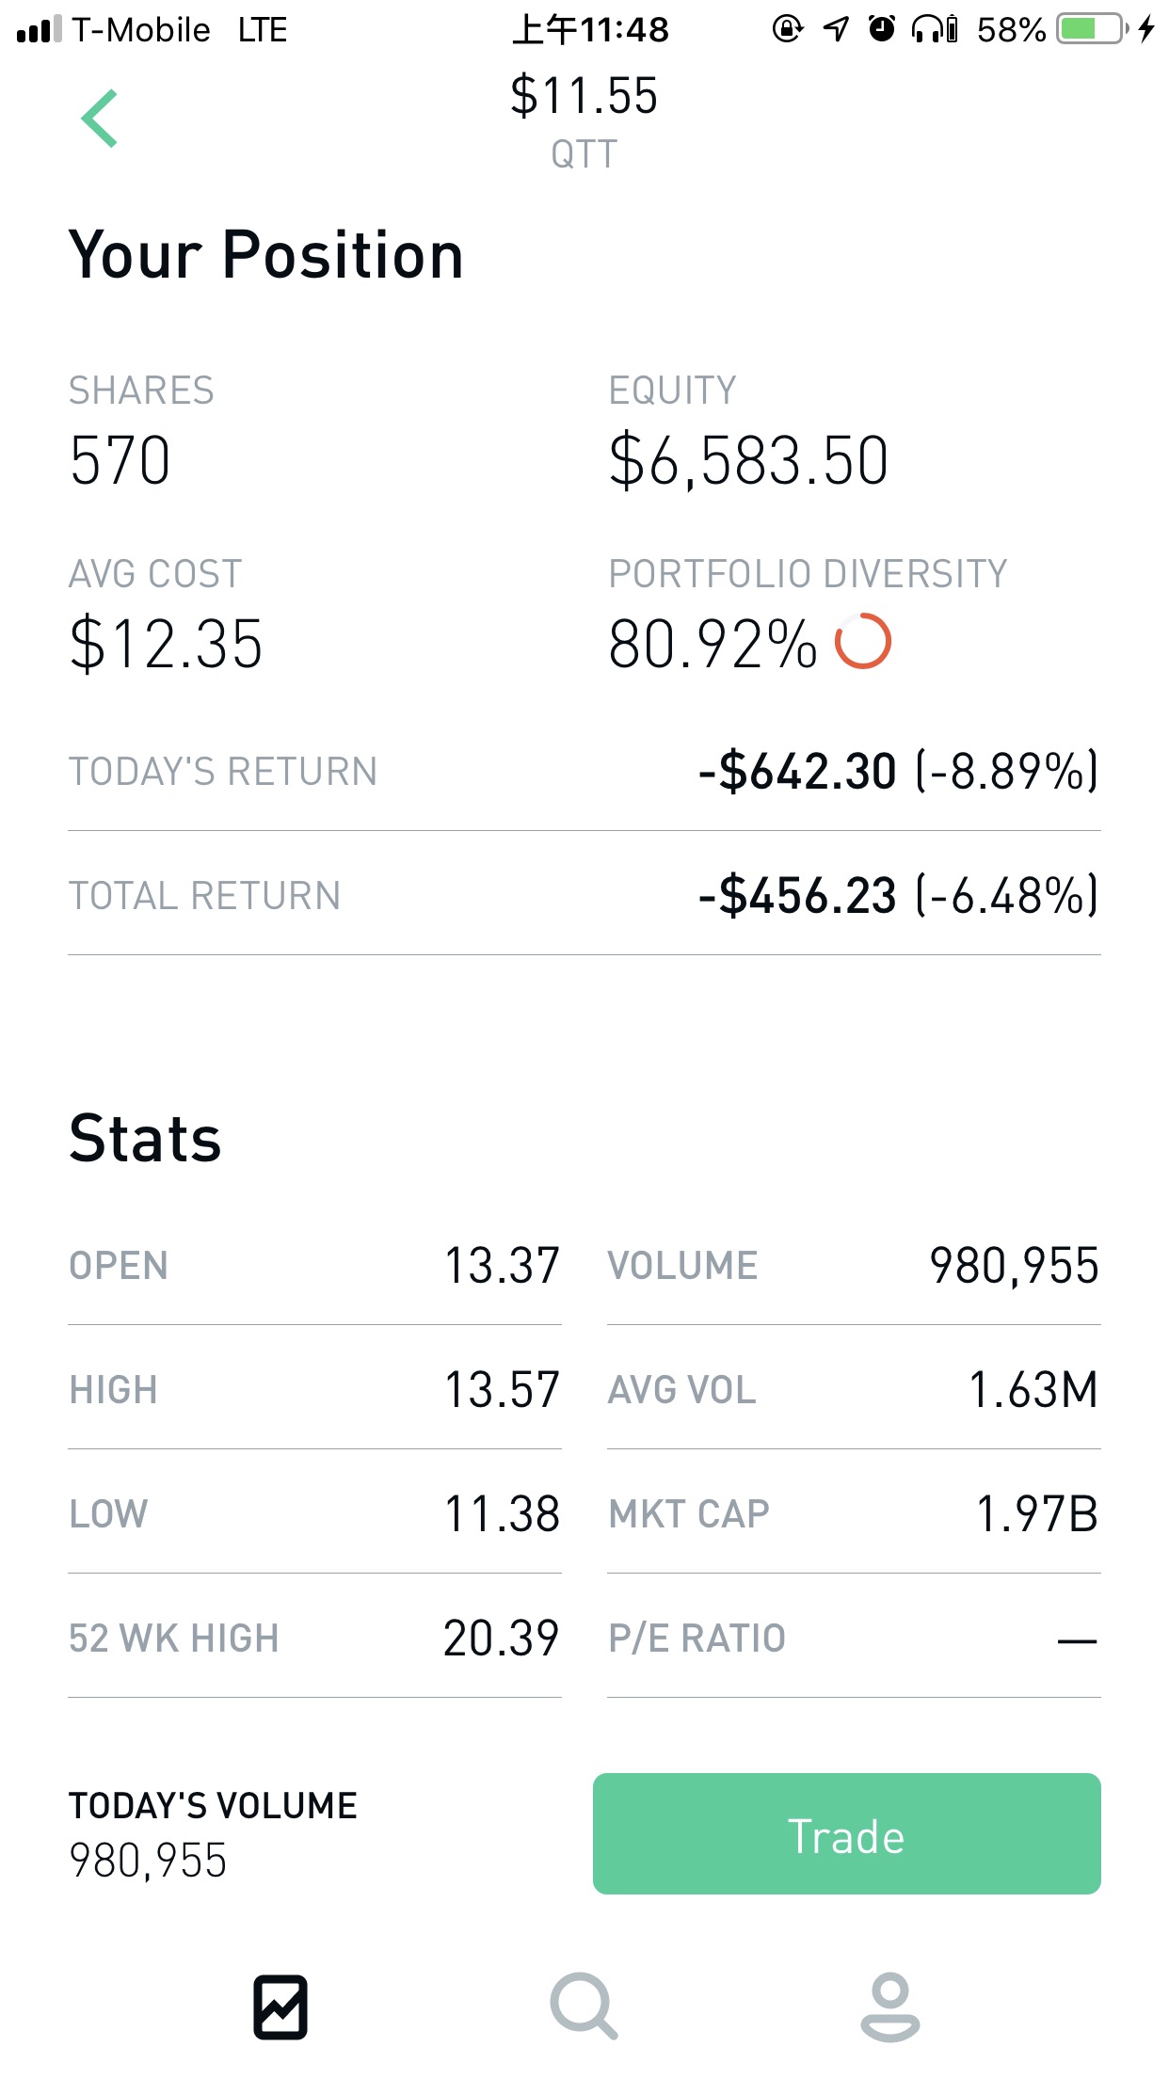Tap the Avg Cost value $12.35
Viewport: 1169px width, 2078px height.
click(x=166, y=645)
